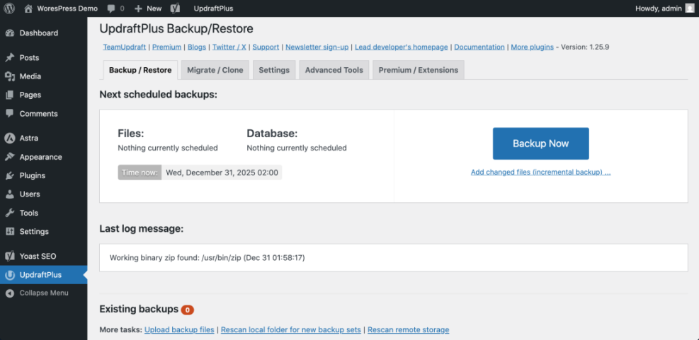
Task: Click the UpdraftPlus sidebar icon
Action: 10,275
